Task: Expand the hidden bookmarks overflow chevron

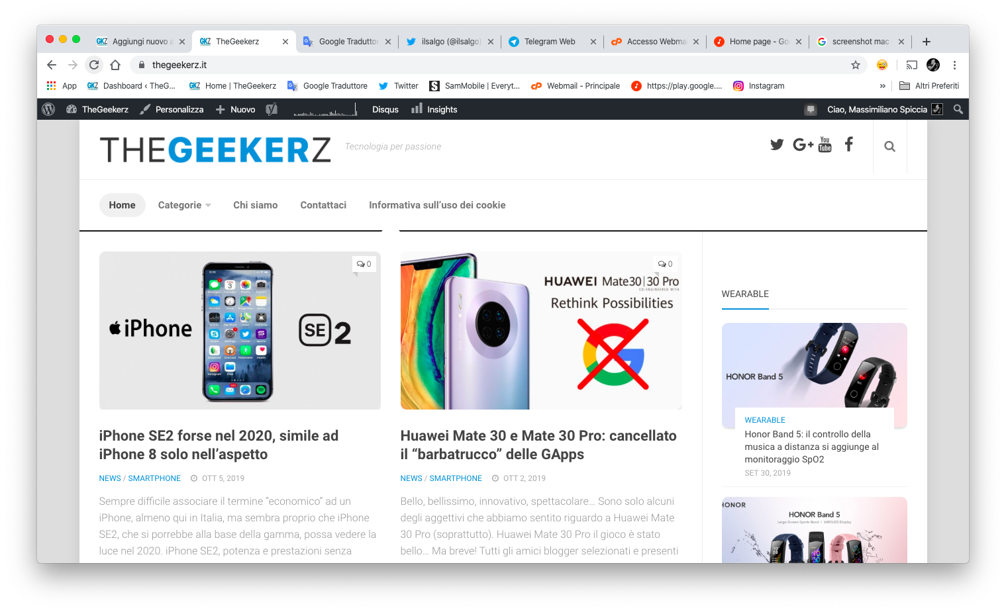Action: coord(882,86)
